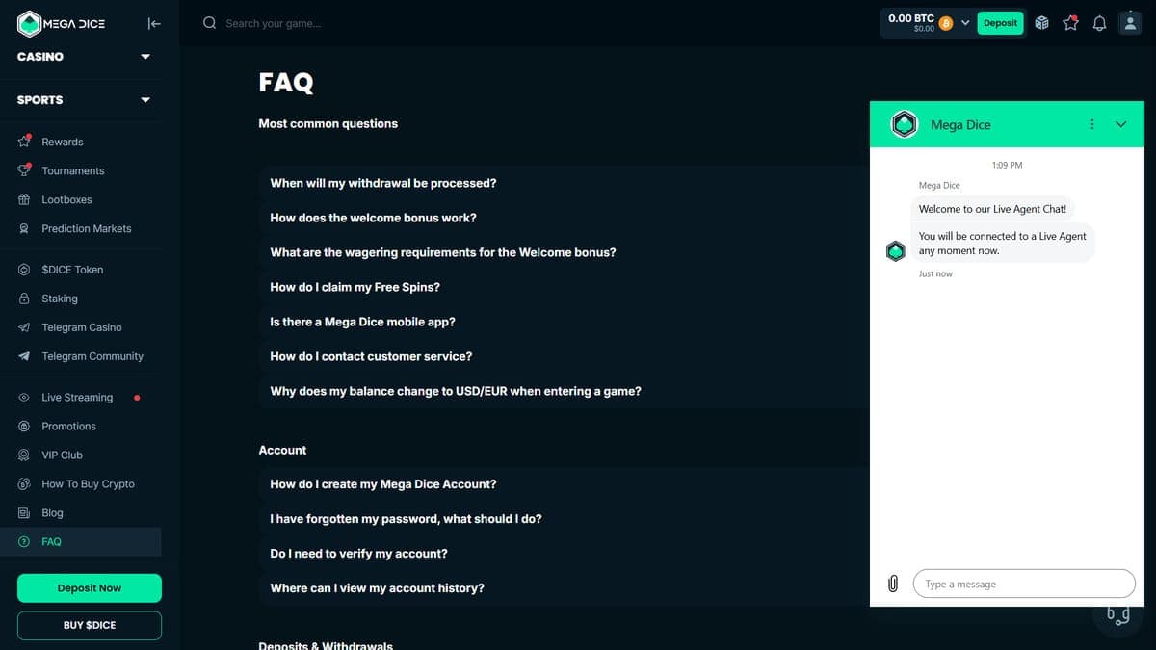1156x650 pixels.
Task: Expand the CASINO section in the sidebar
Action: click(85, 57)
